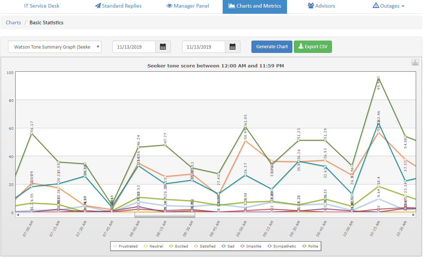The width and height of the screenshot is (423, 258).
Task: Click the start date input field
Action: point(134,47)
